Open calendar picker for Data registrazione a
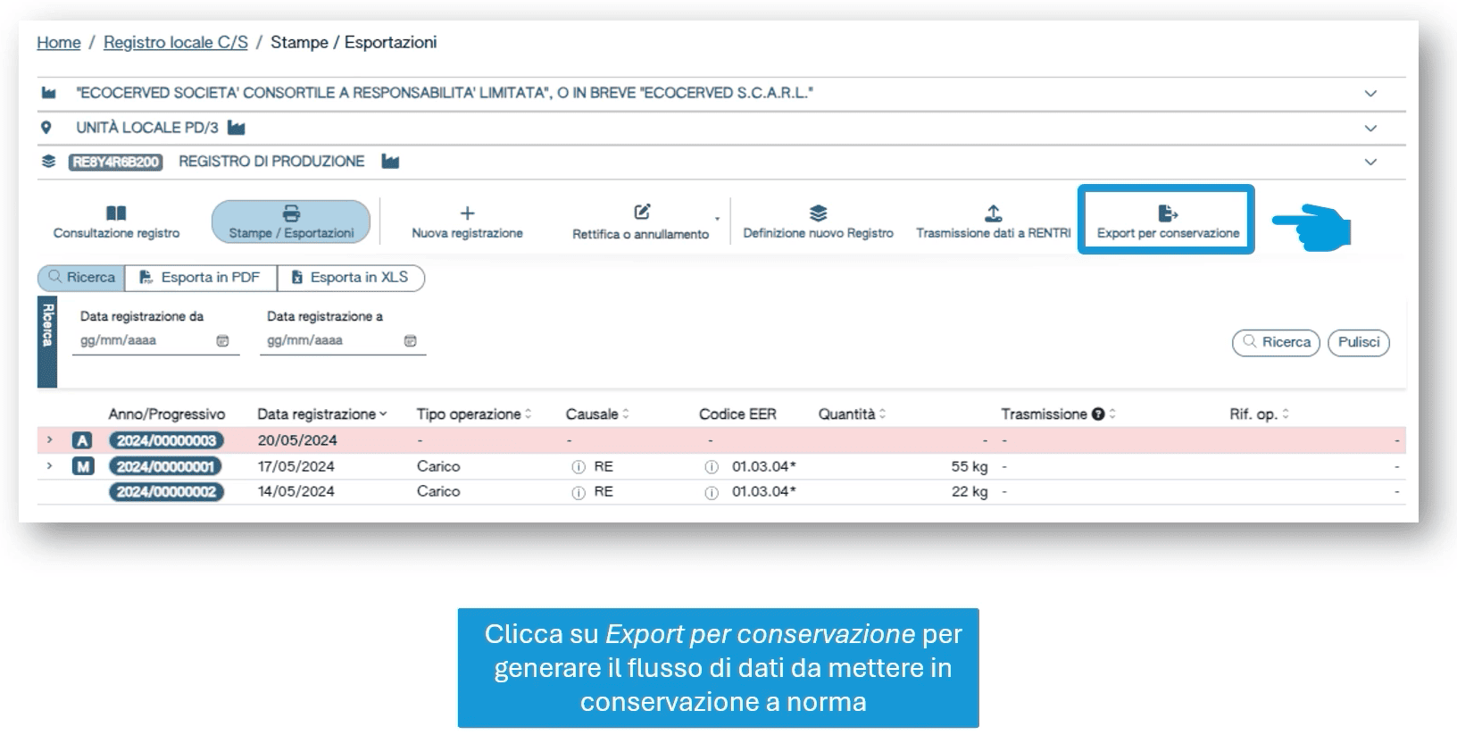The image size is (1457, 752). 411,341
